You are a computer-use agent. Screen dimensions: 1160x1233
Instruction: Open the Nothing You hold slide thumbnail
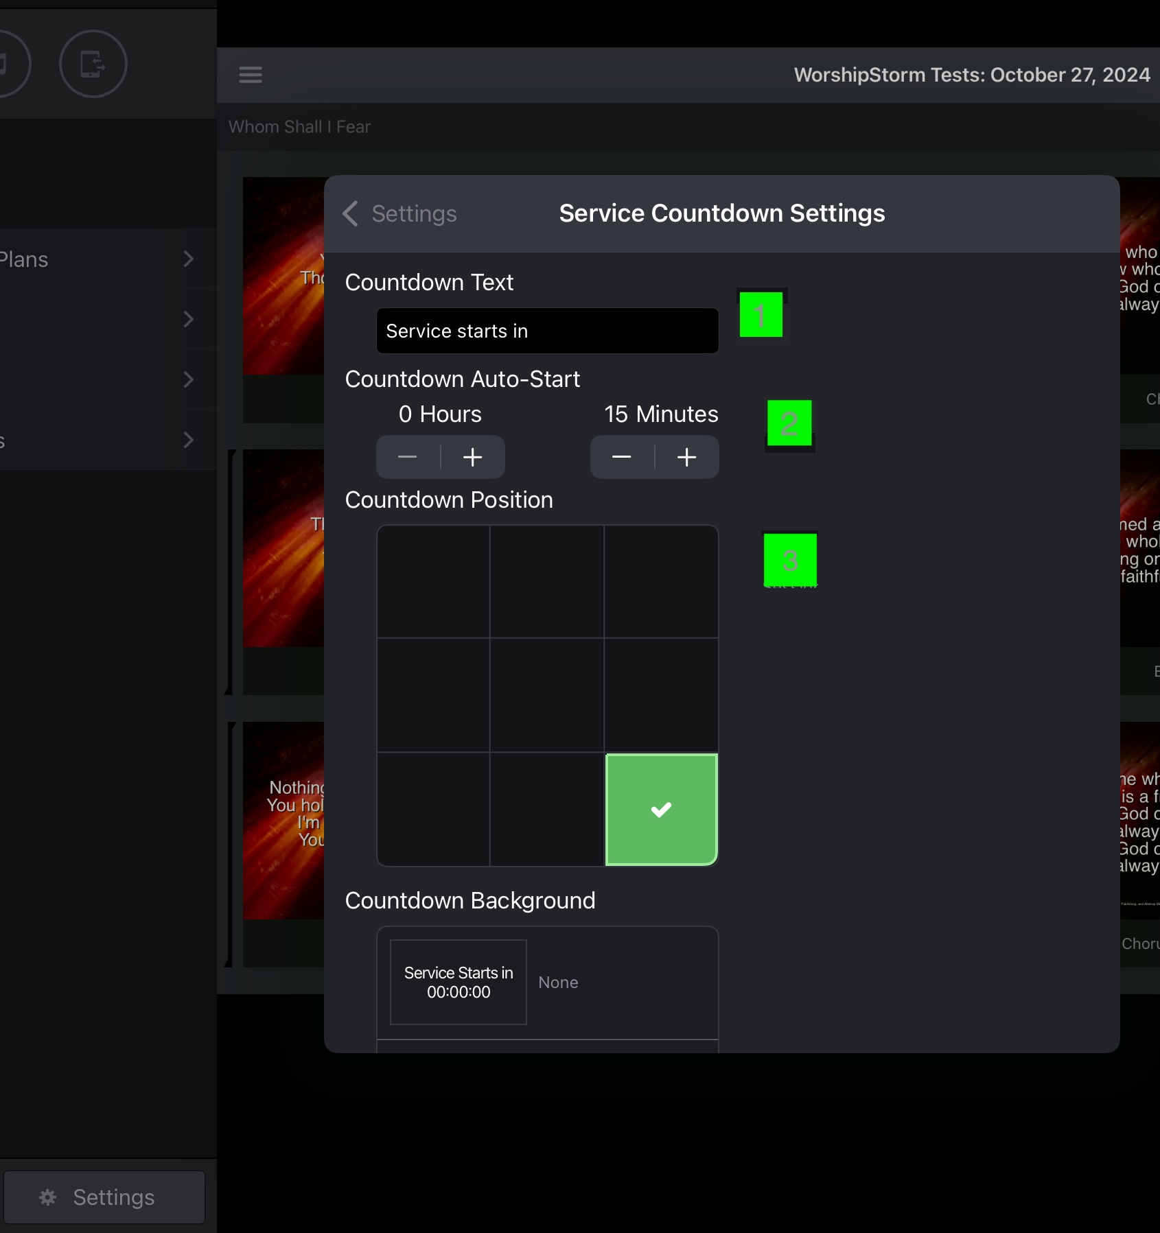[x=283, y=821]
